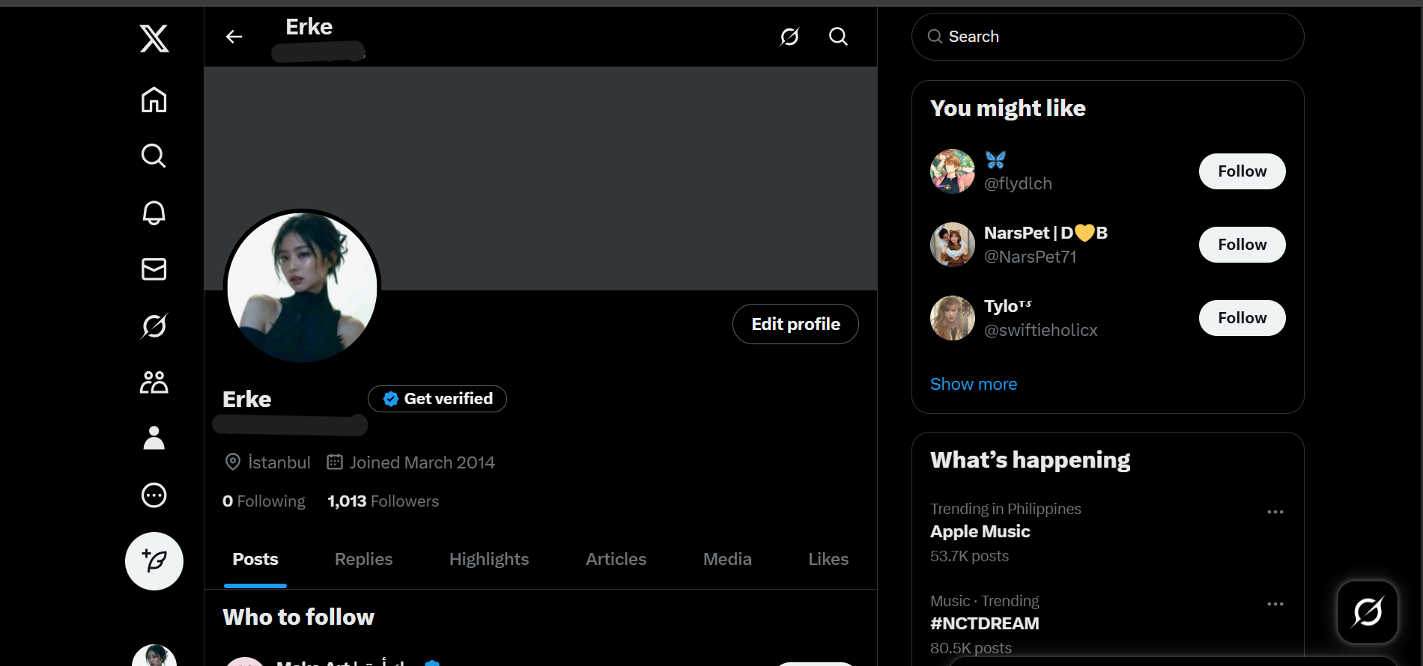Click the Get verified button
Viewport: 1423px width, 666px height.
[437, 399]
